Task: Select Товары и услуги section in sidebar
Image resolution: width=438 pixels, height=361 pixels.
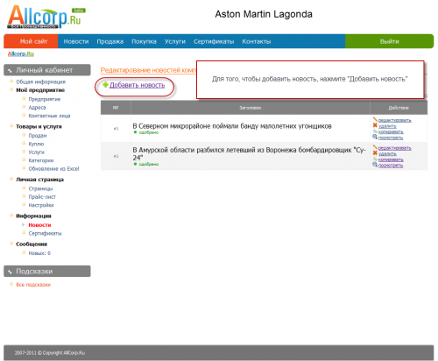Action: click(x=39, y=126)
